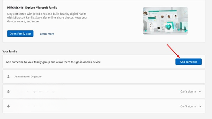This screenshot has width=212, height=119.
Task: Select the last family member row
Action: pos(104,106)
